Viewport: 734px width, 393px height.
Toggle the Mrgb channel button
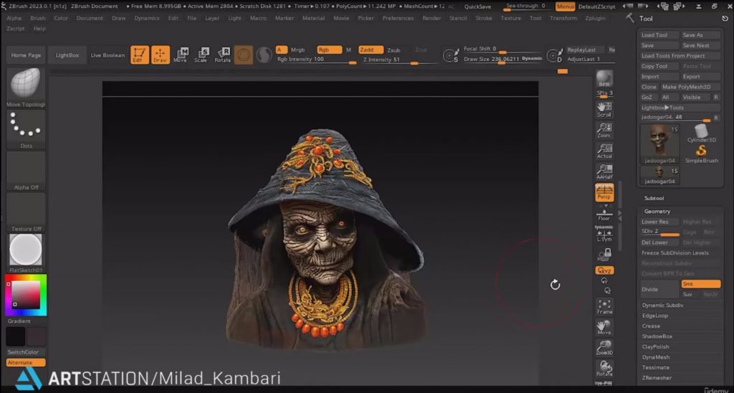pyautogui.click(x=297, y=49)
